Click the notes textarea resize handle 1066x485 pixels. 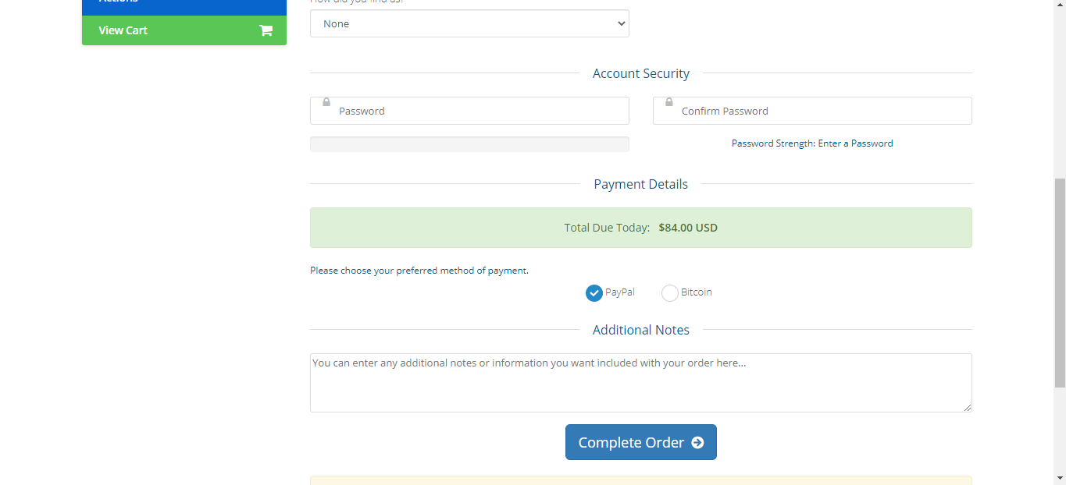(967, 407)
